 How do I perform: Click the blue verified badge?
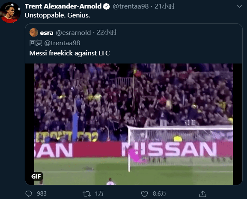[x=106, y=6]
